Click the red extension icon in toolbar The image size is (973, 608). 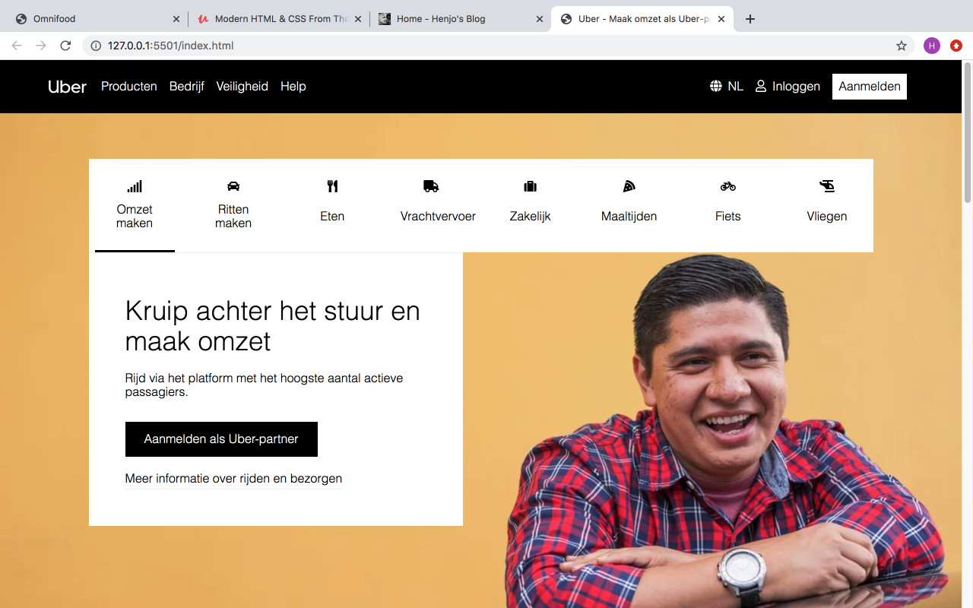956,46
